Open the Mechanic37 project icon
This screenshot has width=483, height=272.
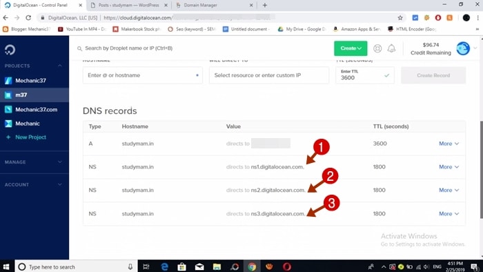(8, 81)
